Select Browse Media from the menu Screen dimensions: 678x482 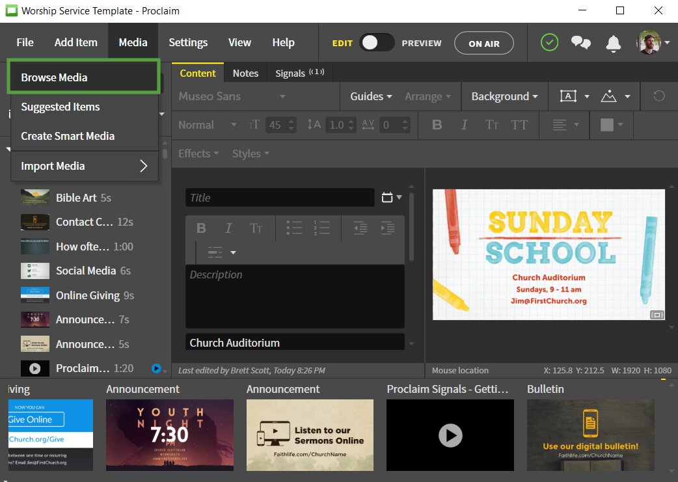[83, 77]
